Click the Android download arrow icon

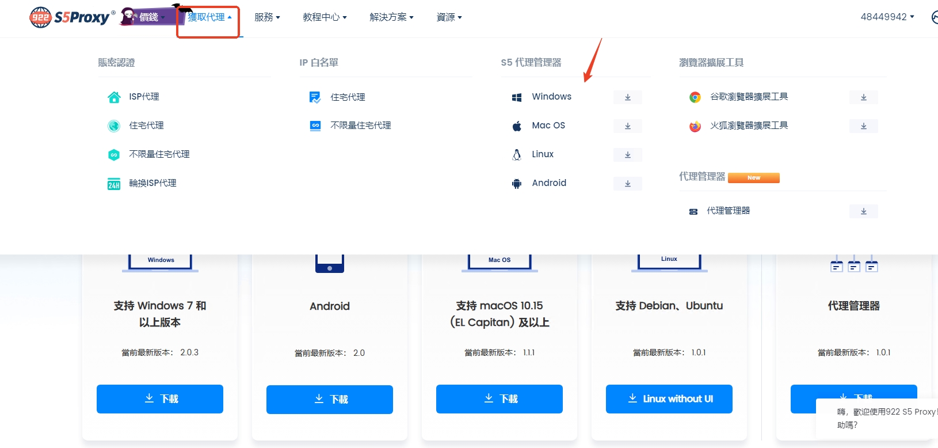[x=627, y=184]
